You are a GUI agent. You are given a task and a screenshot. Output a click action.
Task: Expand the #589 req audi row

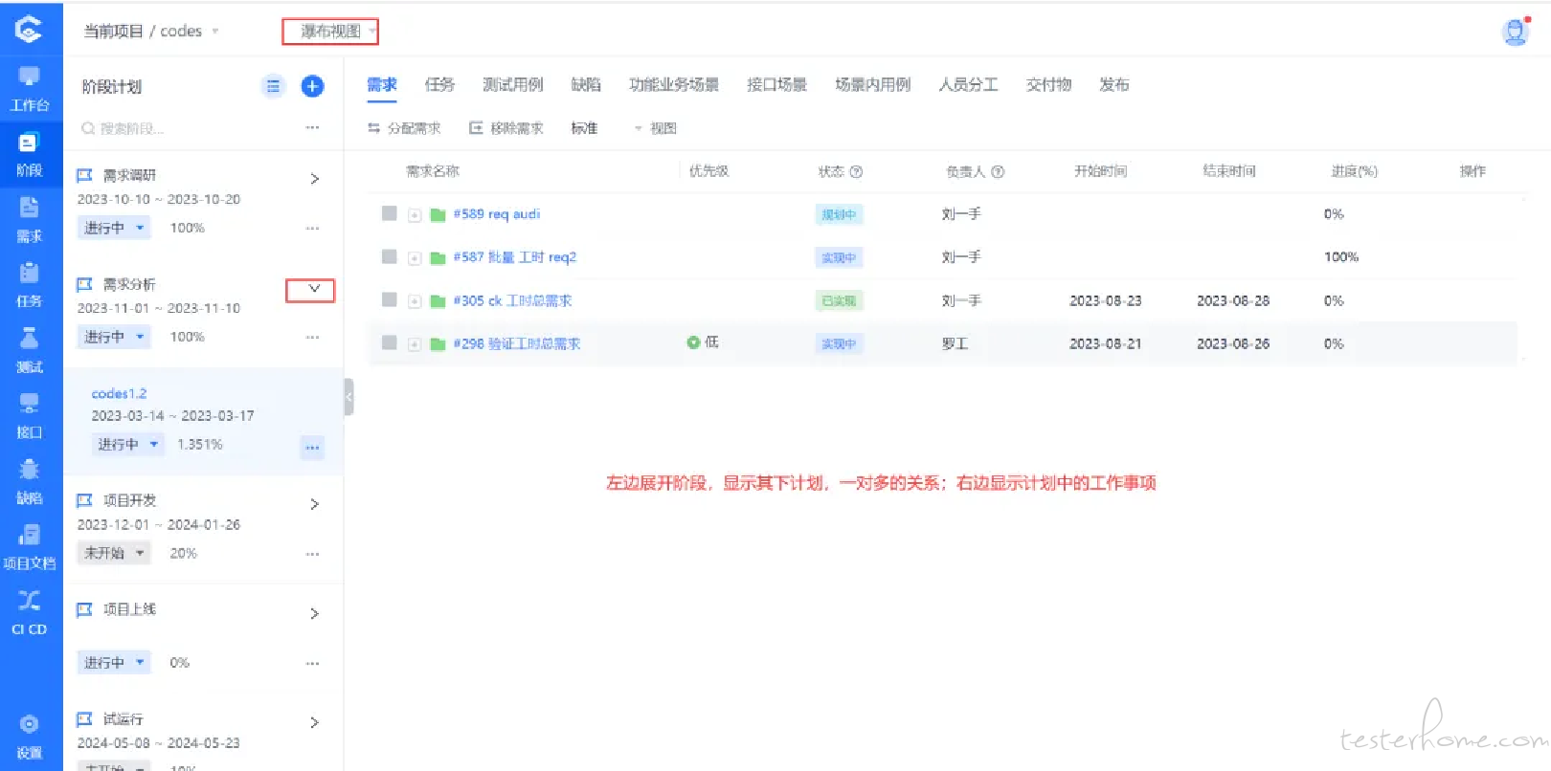tap(415, 215)
